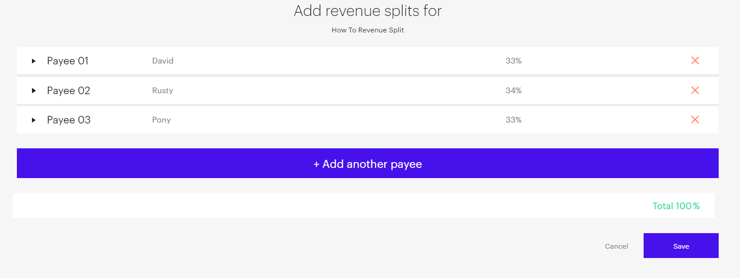Click the 34% share for Rusty
The image size is (740, 278).
(513, 91)
